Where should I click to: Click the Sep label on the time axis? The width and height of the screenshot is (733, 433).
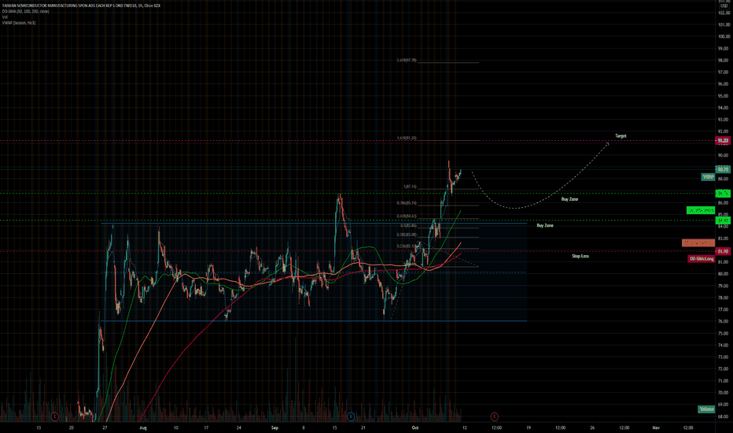[275, 427]
